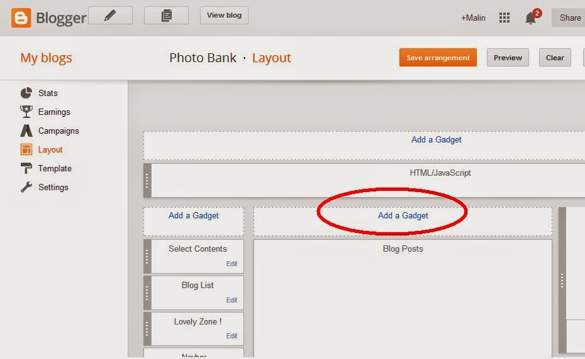Click the Settings wrench icon
This screenshot has width=585, height=359.
(x=26, y=187)
